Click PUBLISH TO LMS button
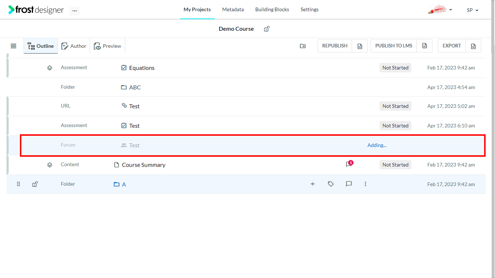This screenshot has height=278, width=495. pos(394,46)
